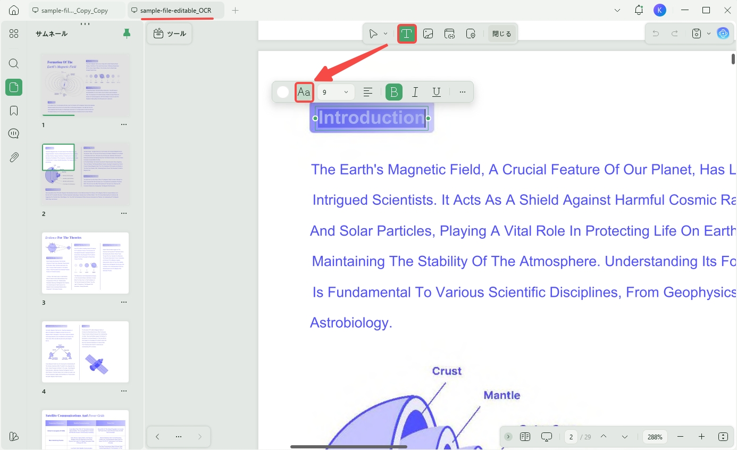Go to next item in bottom-left navigator

pyautogui.click(x=200, y=437)
